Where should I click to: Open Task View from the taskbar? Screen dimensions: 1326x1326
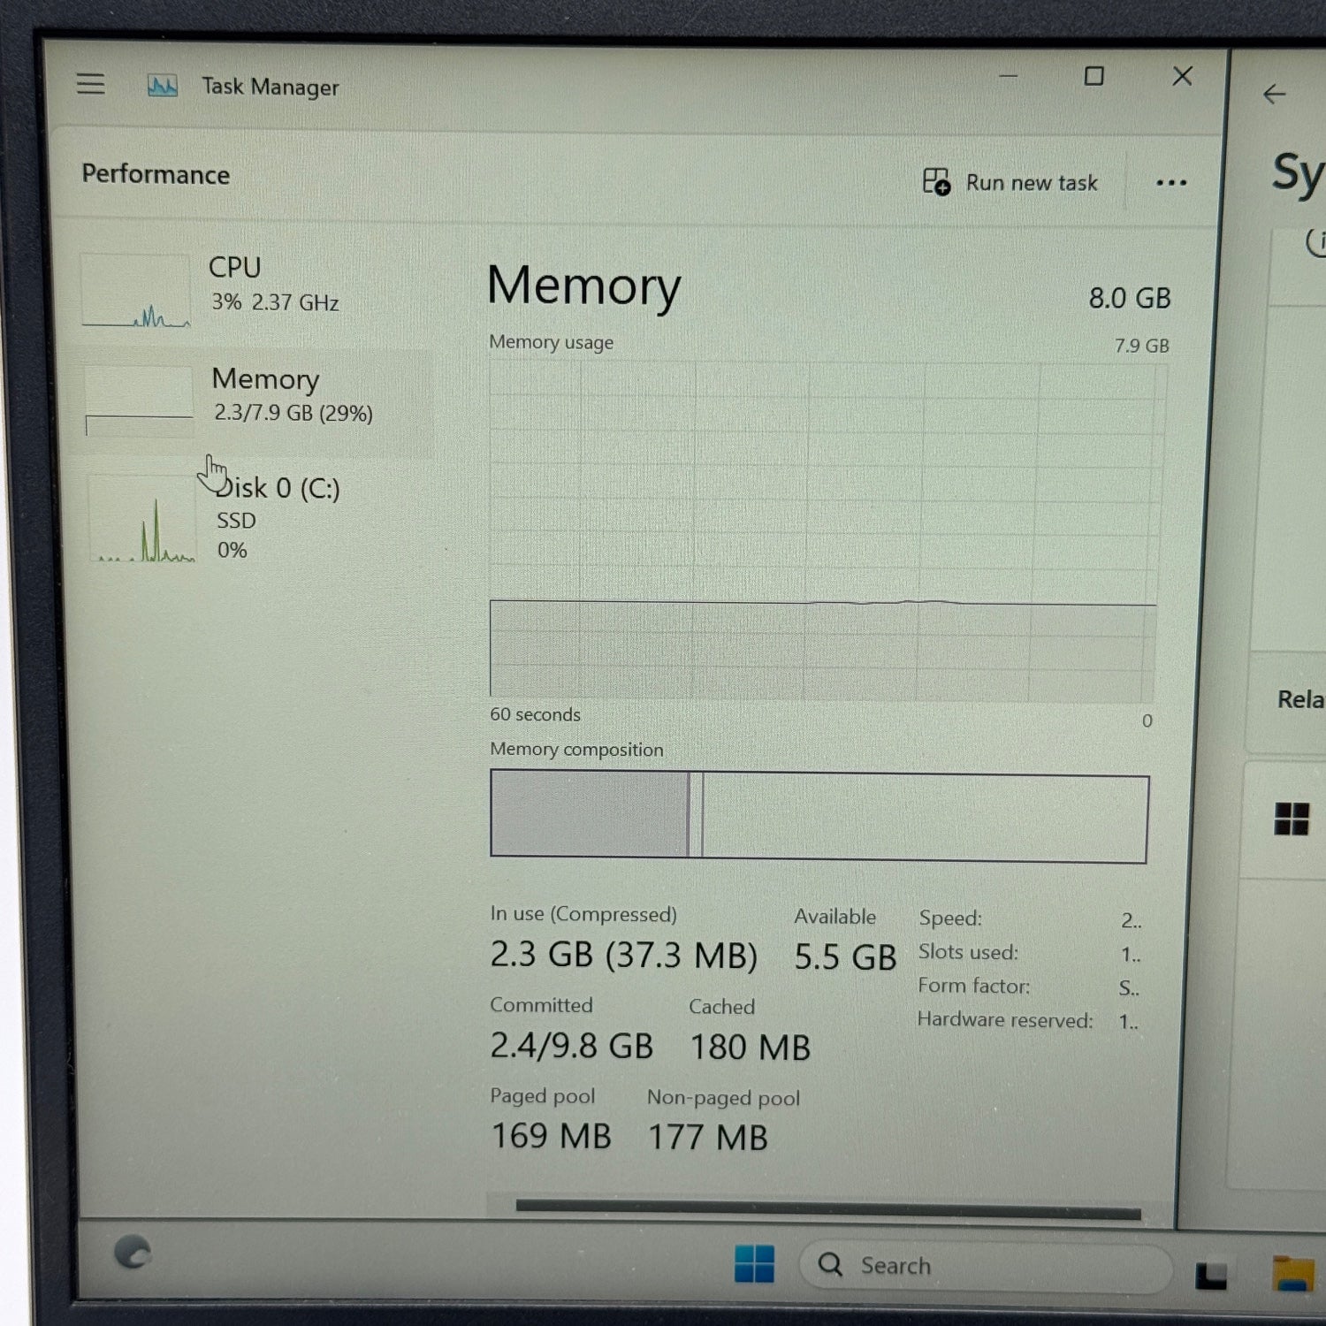(1210, 1275)
